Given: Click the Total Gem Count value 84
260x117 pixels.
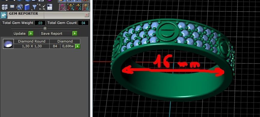Looking at the screenshot, I should point(83,23).
